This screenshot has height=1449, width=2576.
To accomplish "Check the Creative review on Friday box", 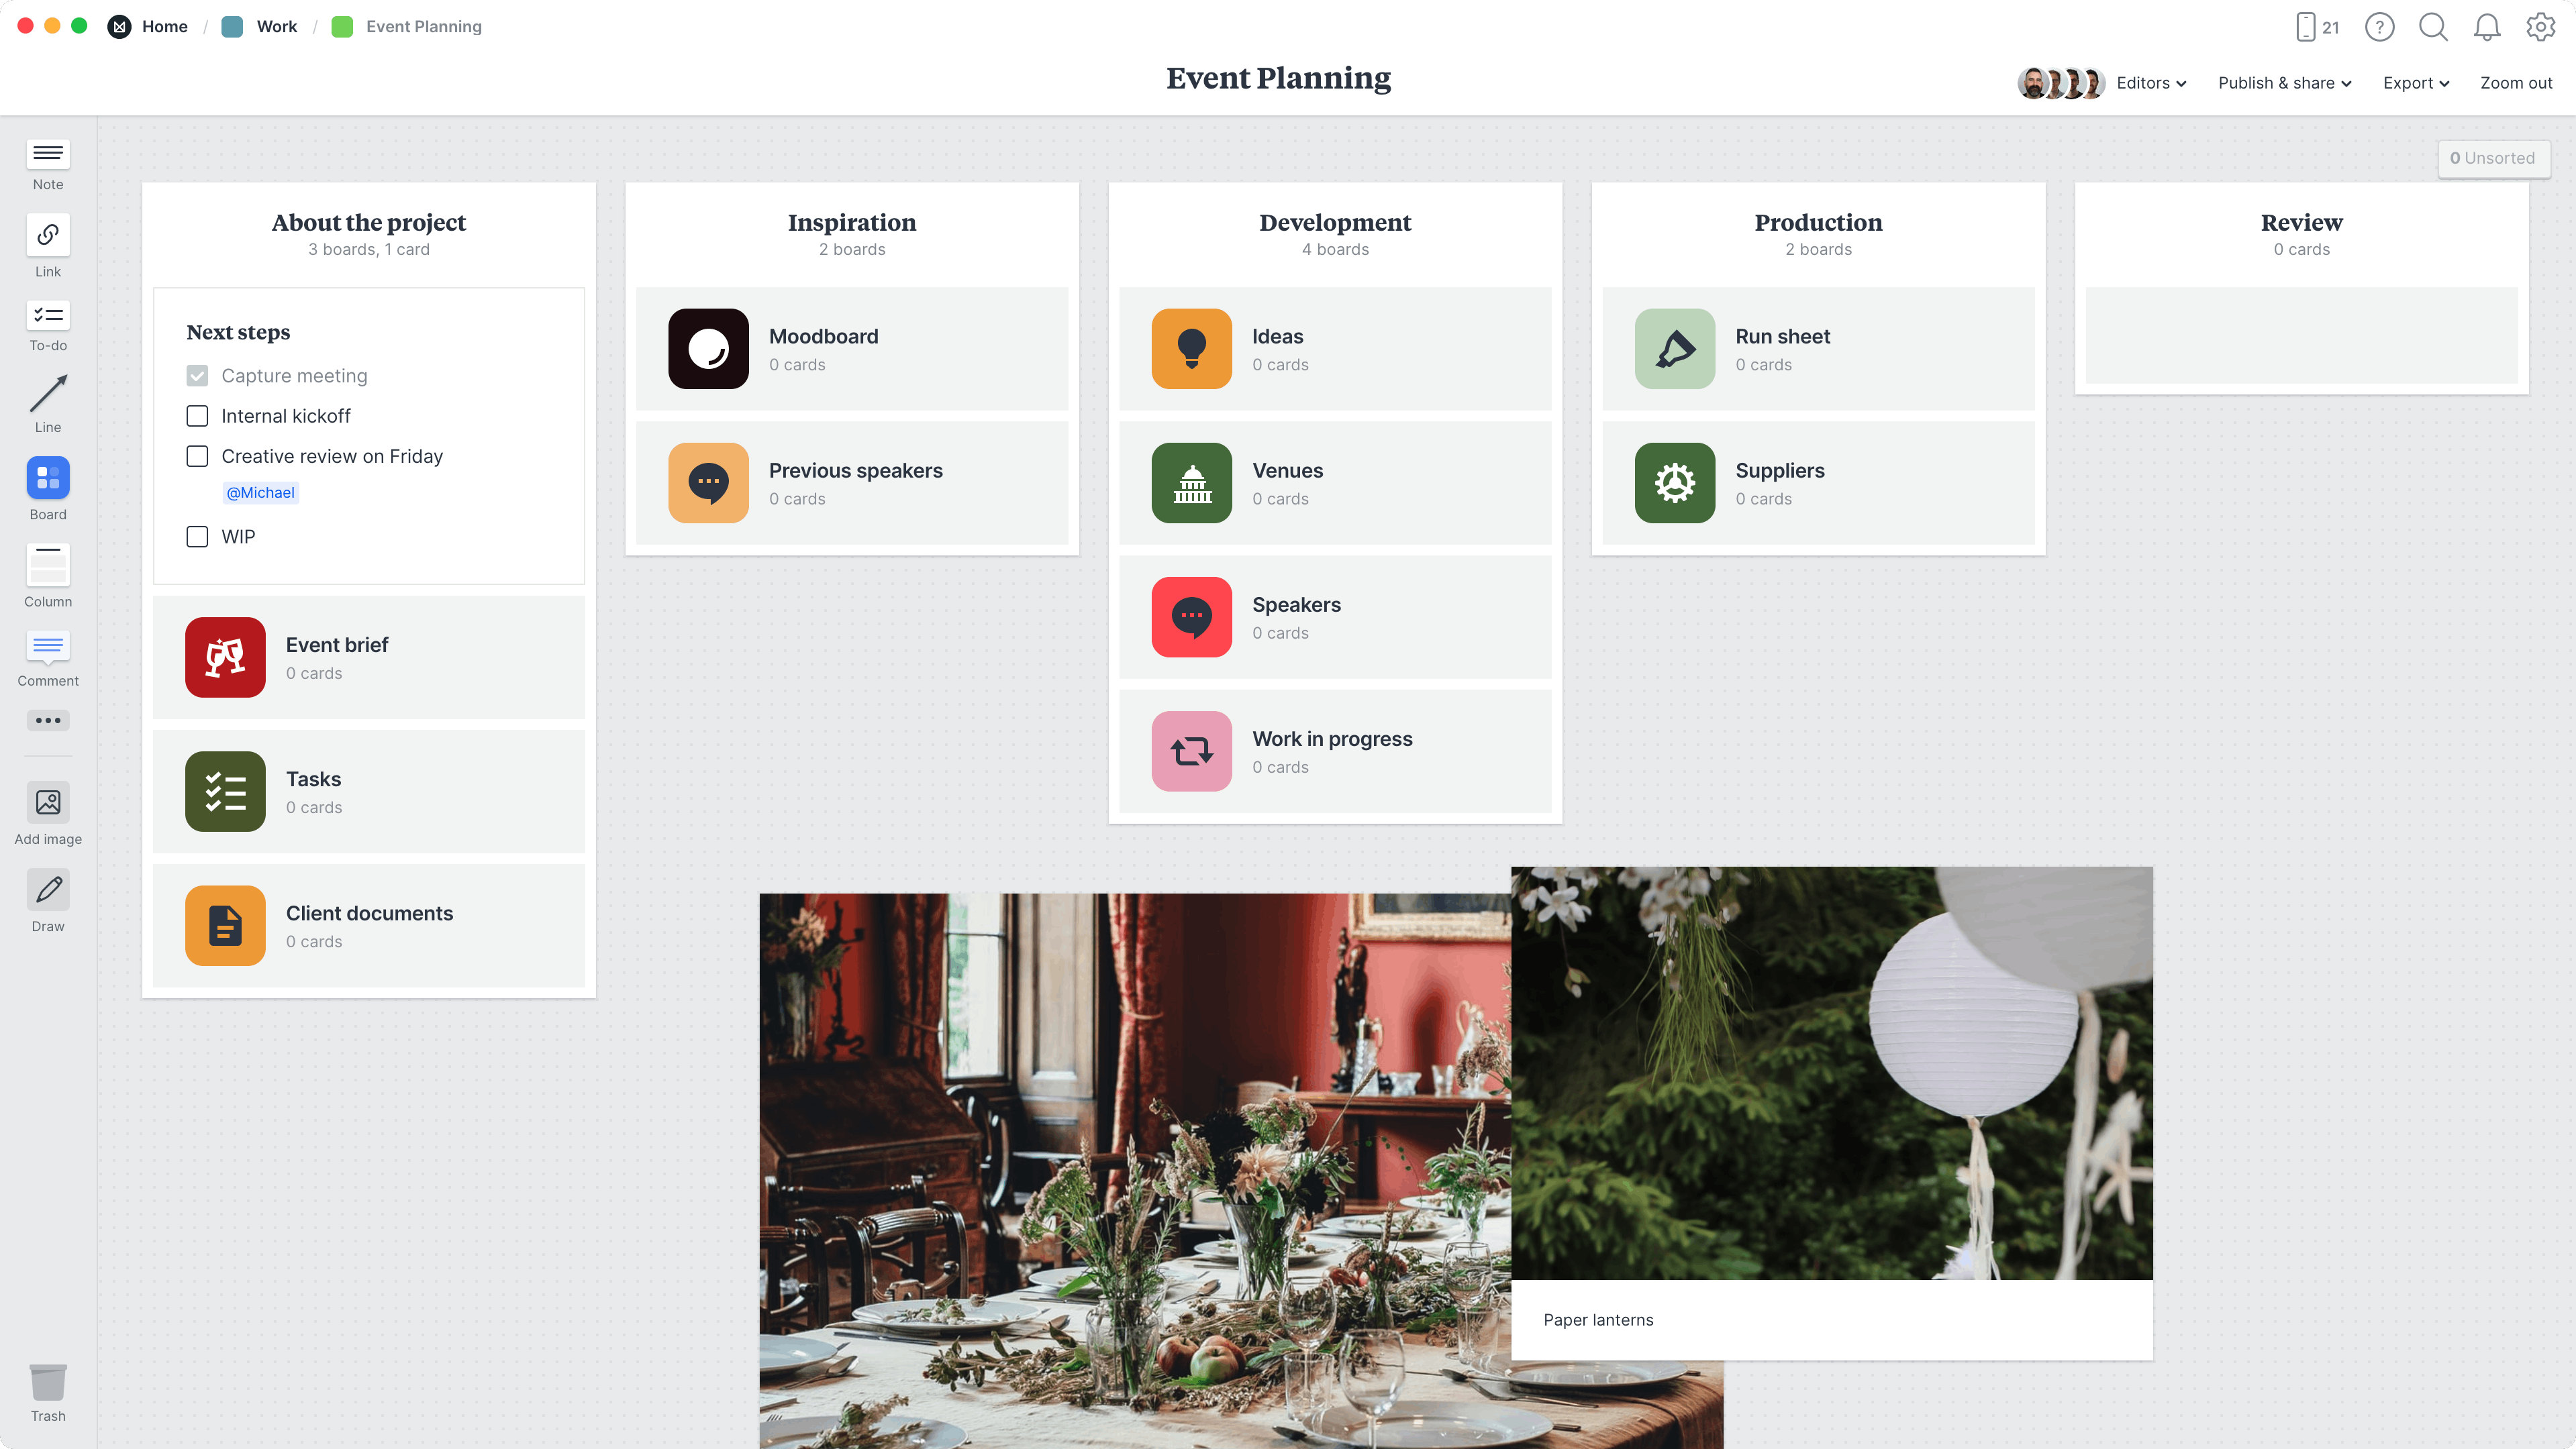I will click(x=197, y=456).
